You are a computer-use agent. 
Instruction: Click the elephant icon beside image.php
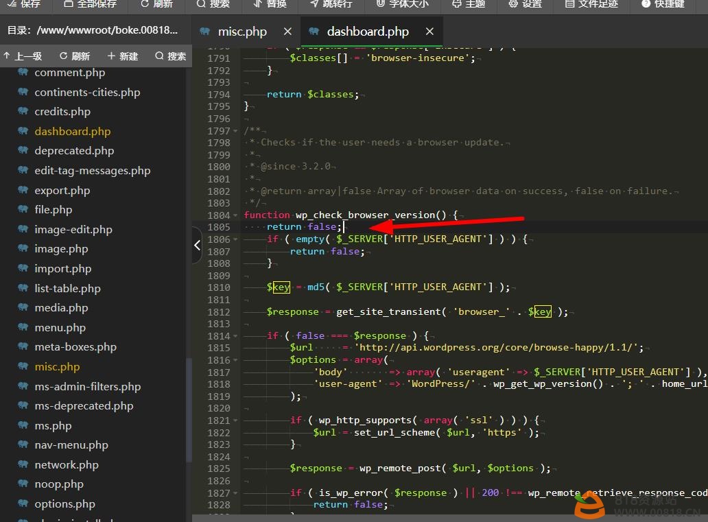23,249
